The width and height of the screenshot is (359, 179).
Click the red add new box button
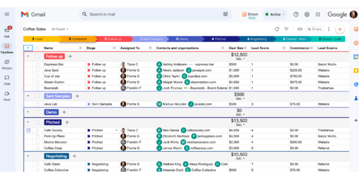coord(340,29)
